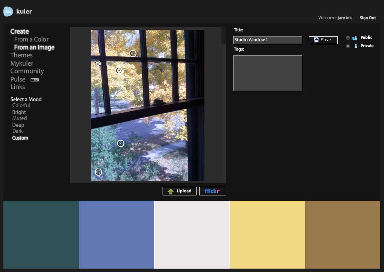Screen dimensions: 384x272
Task: Click the pale yellow color swatch
Action: 267,235
